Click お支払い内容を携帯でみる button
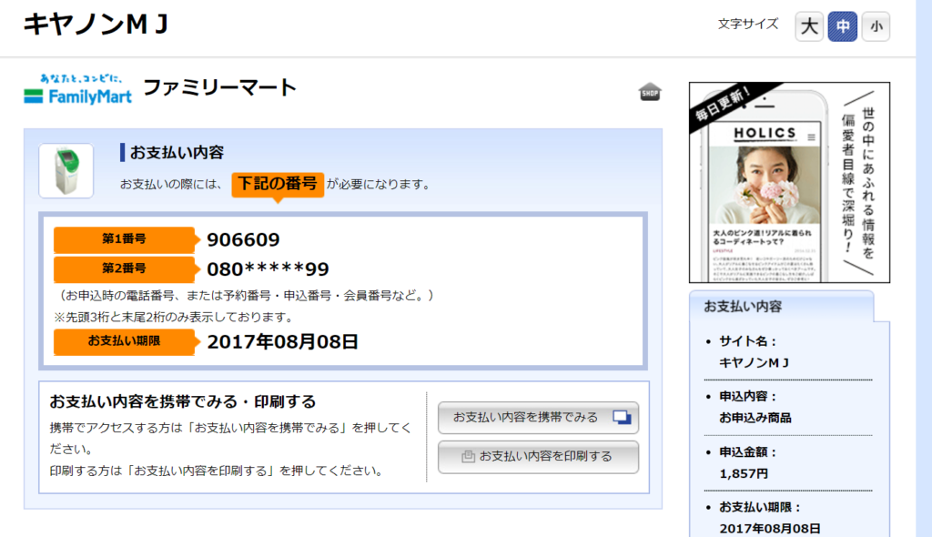The height and width of the screenshot is (537, 932). 539,418
